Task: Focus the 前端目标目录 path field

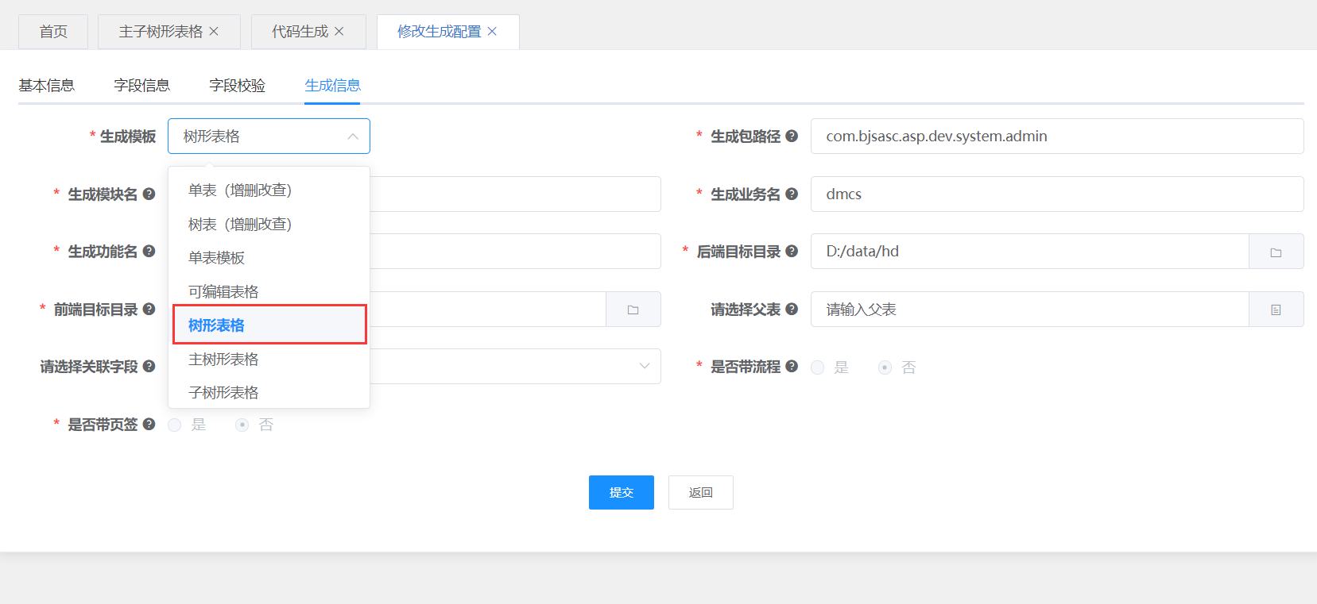Action: (488, 310)
